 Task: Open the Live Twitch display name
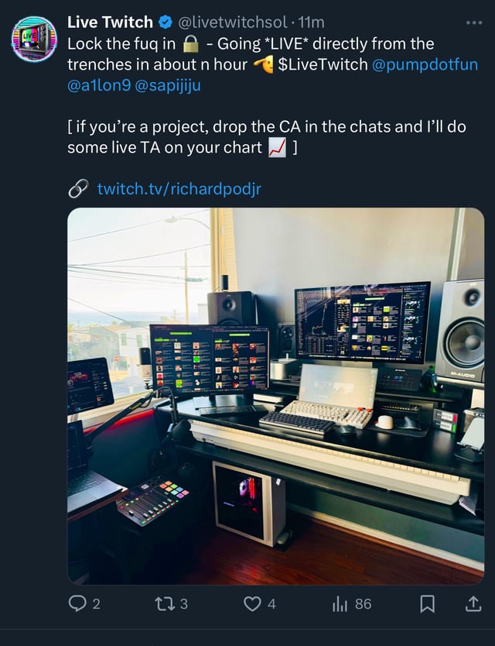point(110,22)
